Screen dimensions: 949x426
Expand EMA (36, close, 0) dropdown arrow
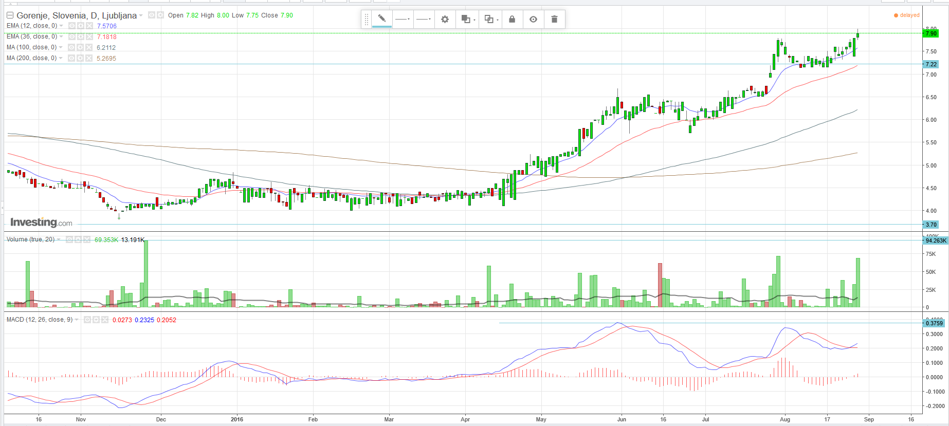[61, 36]
